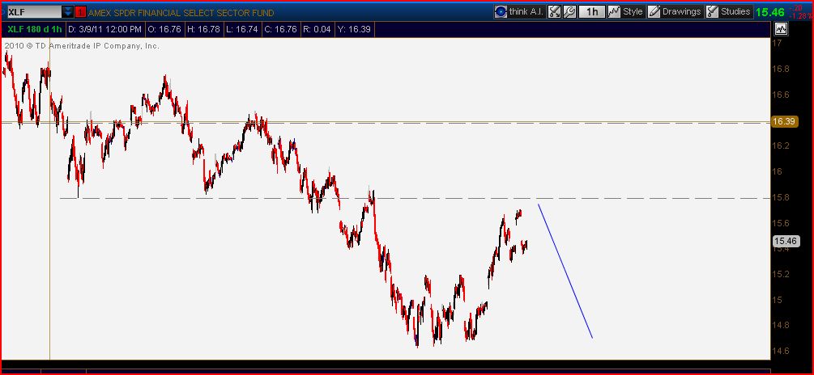
Task: Click the line chart icon beside Style
Action: (615, 11)
